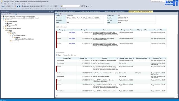
Task: Switch to the All Executions tab
Action: tap(114, 12)
